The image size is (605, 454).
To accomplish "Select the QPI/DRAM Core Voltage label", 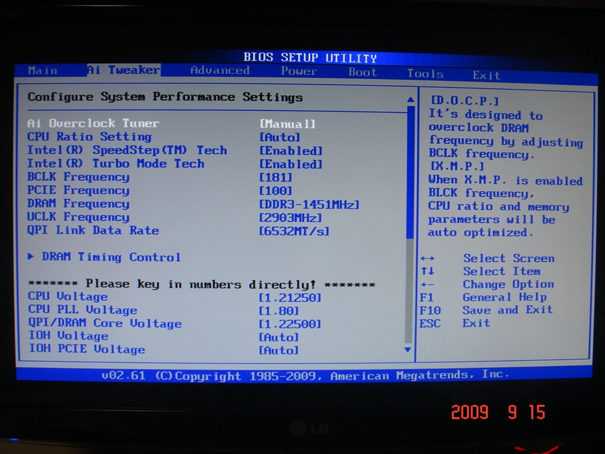I will tap(105, 323).
